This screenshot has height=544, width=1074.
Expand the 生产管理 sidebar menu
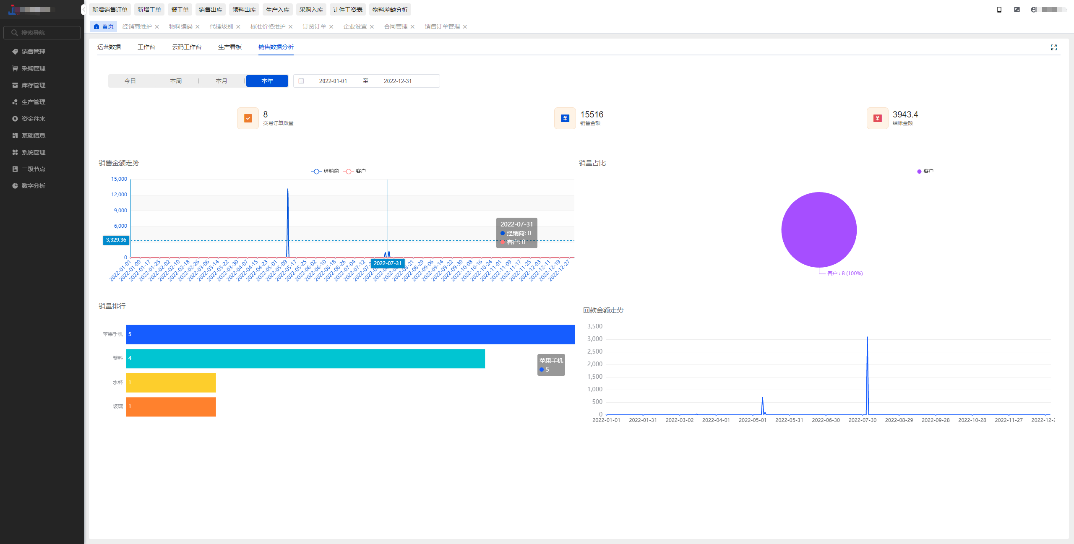42,102
